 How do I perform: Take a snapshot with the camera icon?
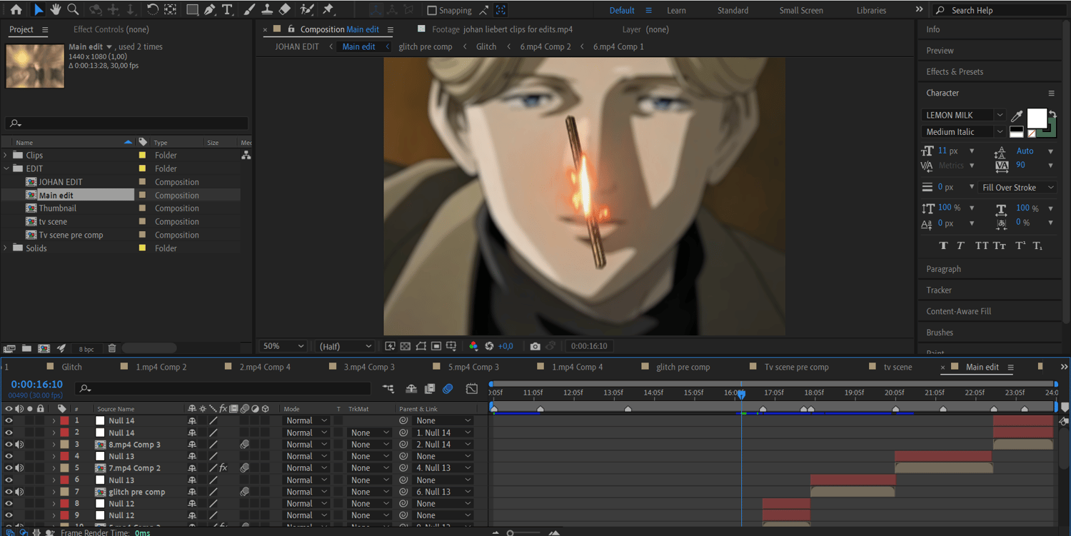(535, 346)
